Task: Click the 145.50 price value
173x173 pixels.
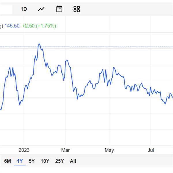Action: [12, 26]
